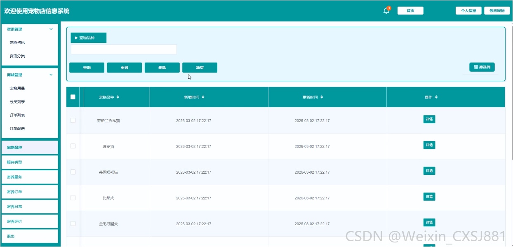Check the row for 金毛寻回犬
513x247 pixels.
[x=73, y=223]
